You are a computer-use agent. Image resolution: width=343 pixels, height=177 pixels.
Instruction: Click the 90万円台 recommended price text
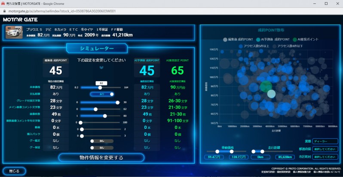tap(178, 87)
